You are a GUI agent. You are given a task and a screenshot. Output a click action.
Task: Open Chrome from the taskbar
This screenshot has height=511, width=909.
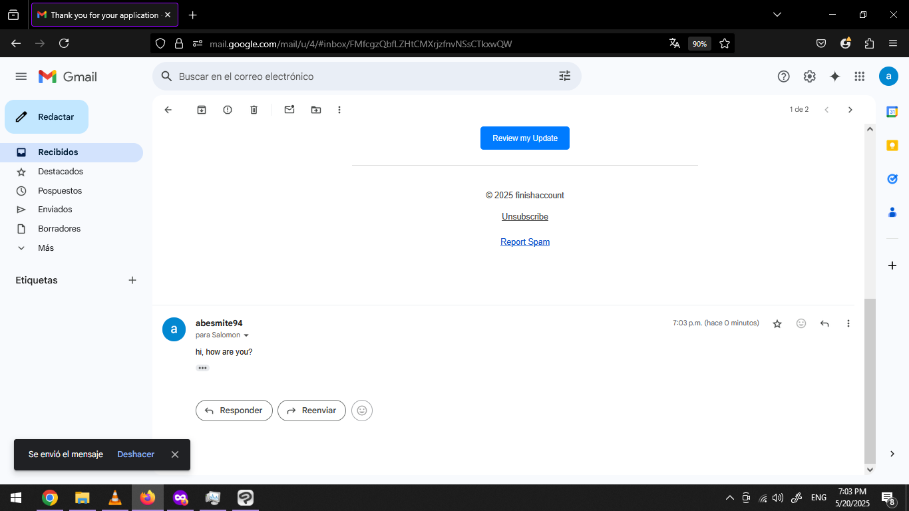pos(50,498)
